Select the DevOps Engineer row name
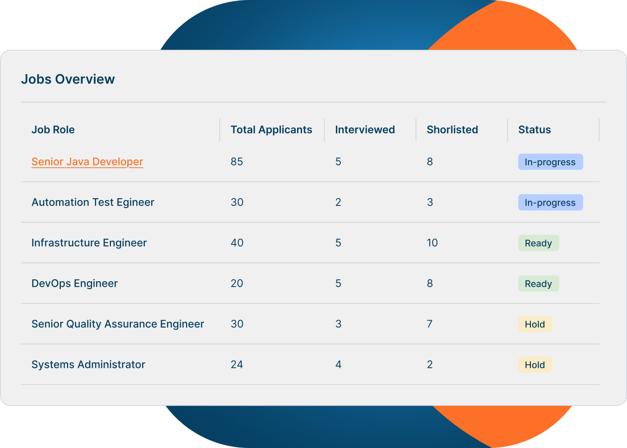The width and height of the screenshot is (627, 448). click(x=75, y=284)
